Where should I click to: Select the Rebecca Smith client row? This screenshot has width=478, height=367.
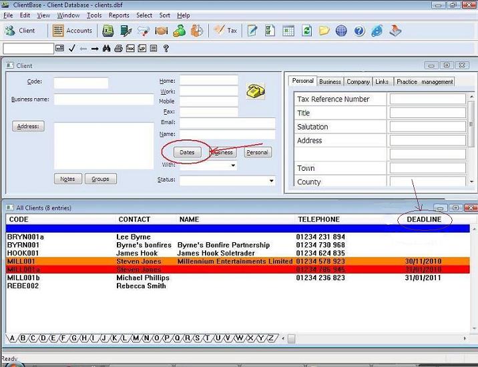[238, 286]
